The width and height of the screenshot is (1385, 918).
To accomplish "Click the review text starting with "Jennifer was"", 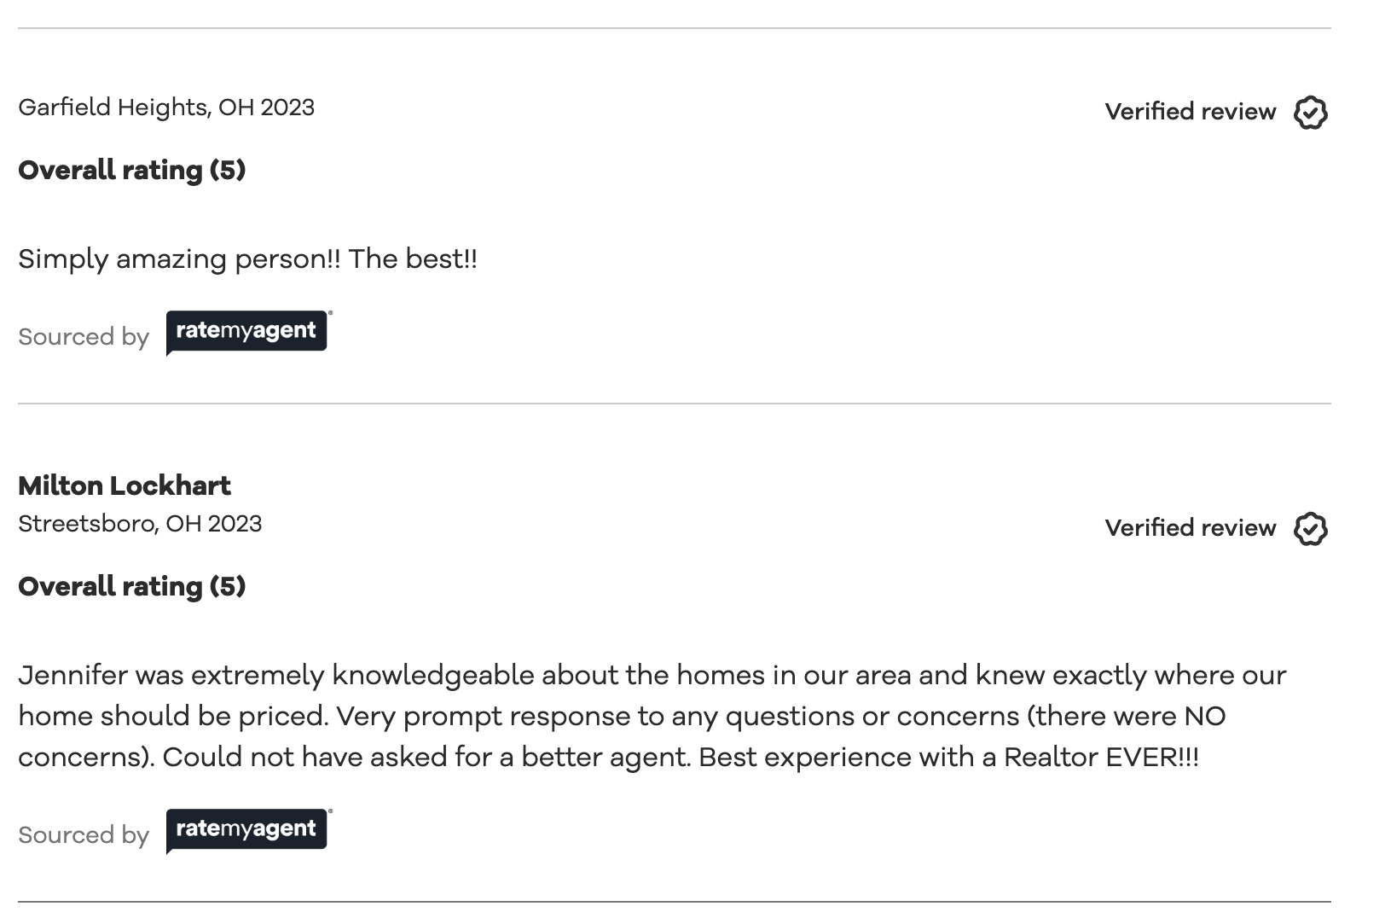I will 341,676.
